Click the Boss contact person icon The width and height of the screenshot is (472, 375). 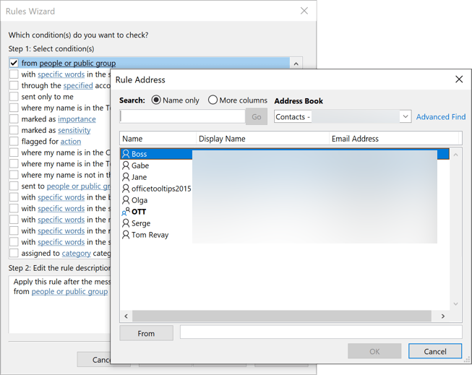pos(126,154)
